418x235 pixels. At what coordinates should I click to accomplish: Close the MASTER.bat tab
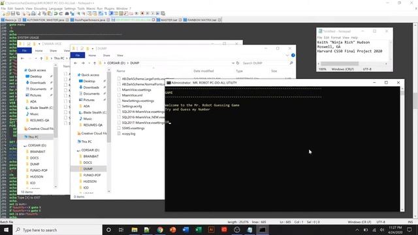[x=180, y=20]
